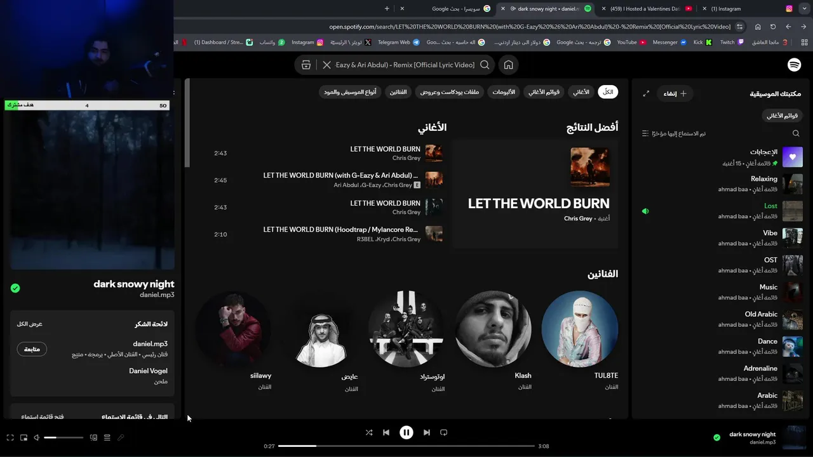Open the mini player icon

(24, 437)
